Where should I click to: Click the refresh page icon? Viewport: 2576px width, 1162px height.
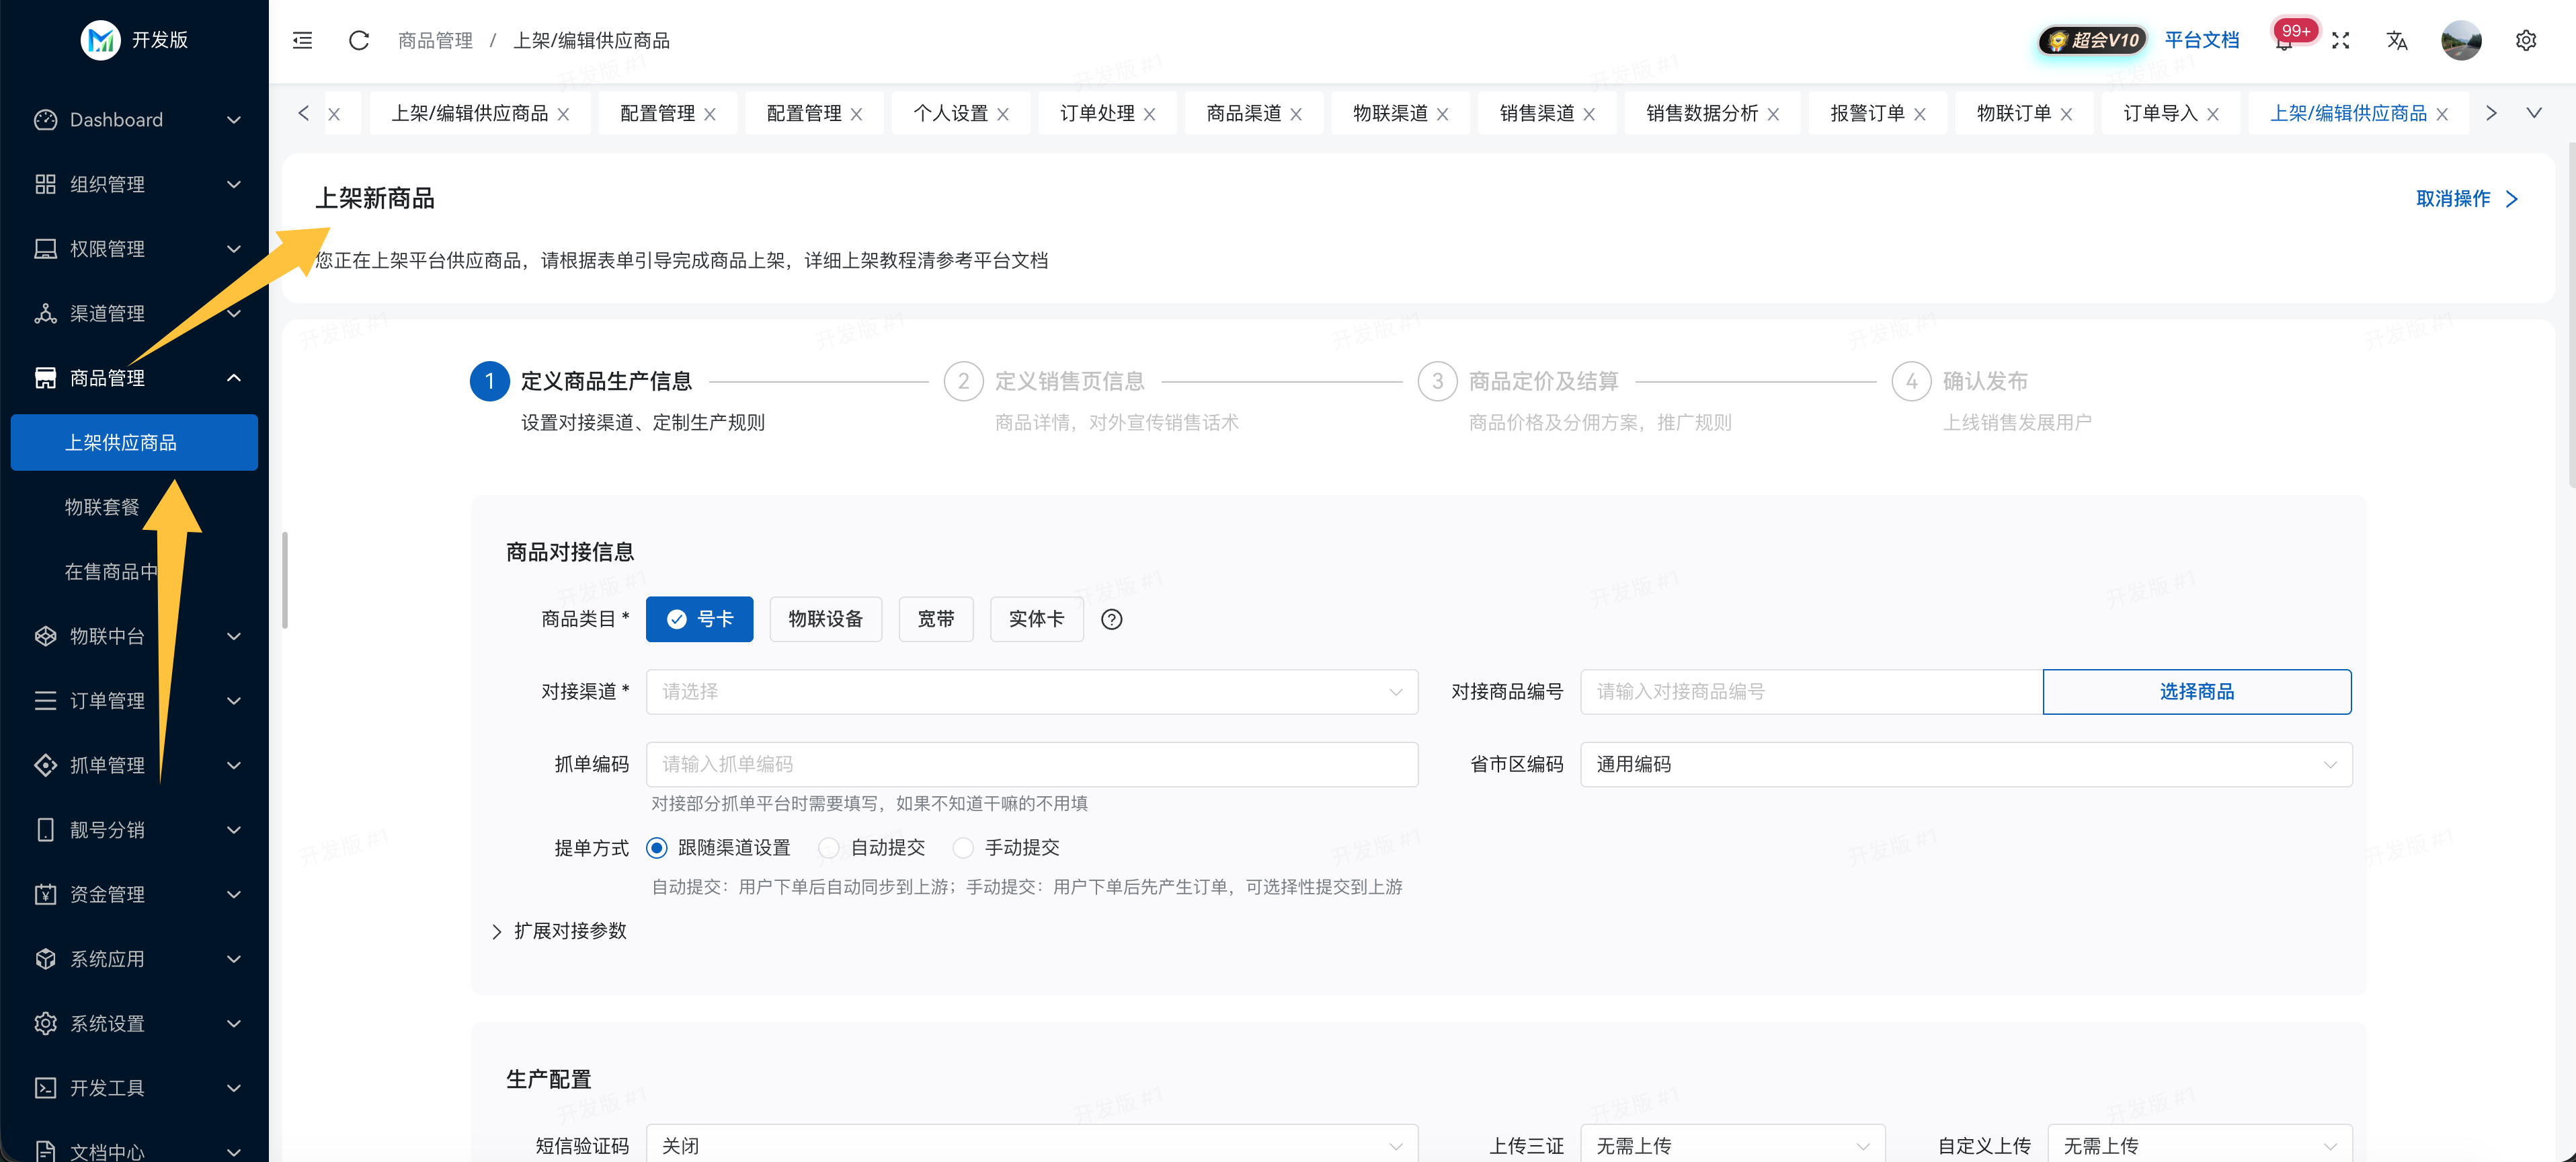pyautogui.click(x=359, y=40)
